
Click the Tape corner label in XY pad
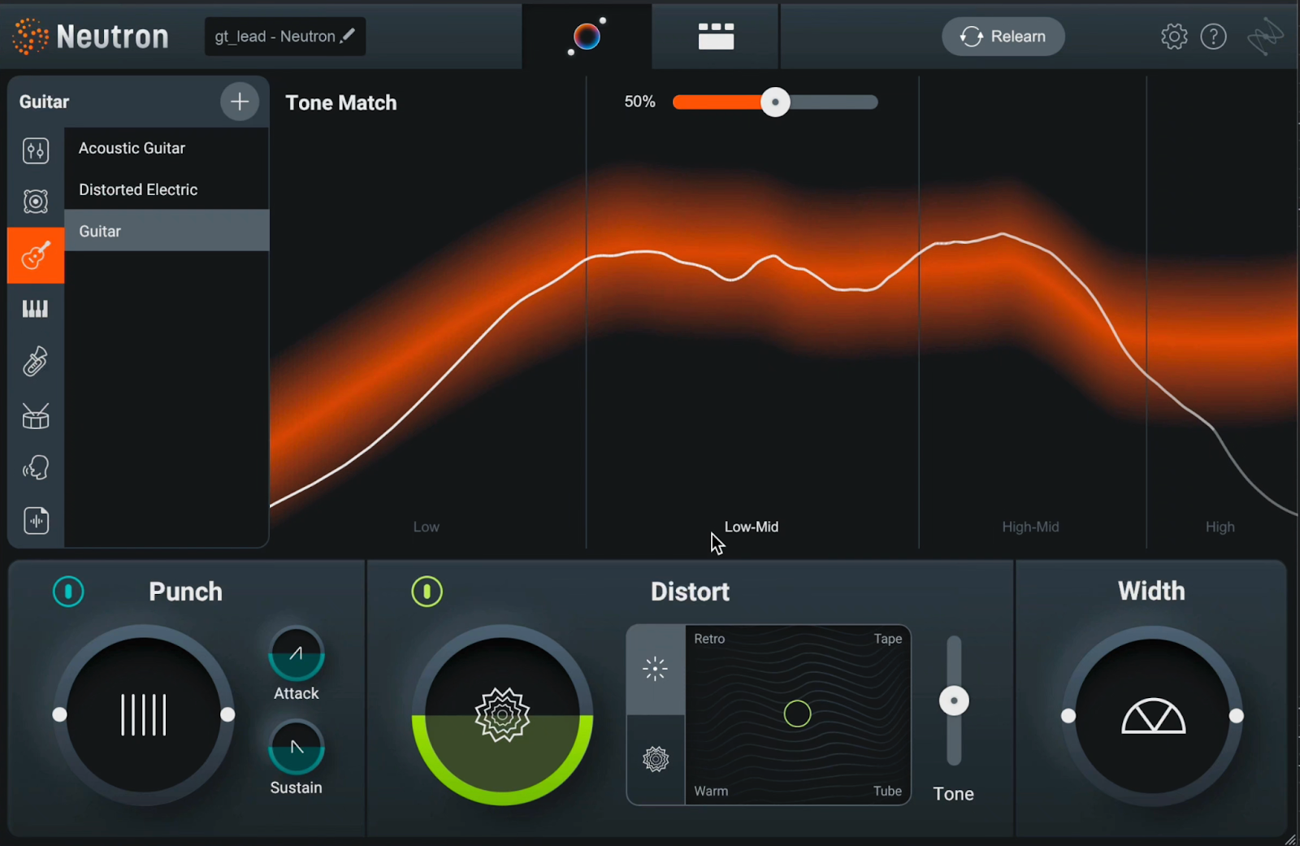pos(888,639)
